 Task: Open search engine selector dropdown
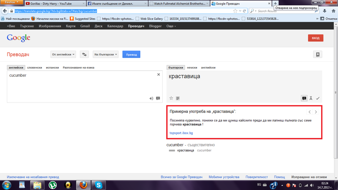tap(253, 11)
